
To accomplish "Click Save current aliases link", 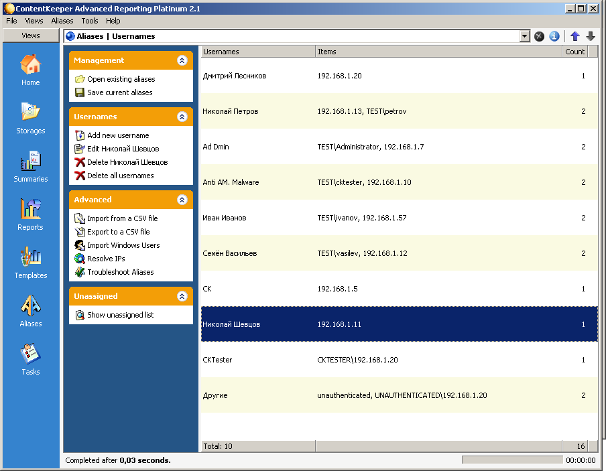I will coord(120,92).
